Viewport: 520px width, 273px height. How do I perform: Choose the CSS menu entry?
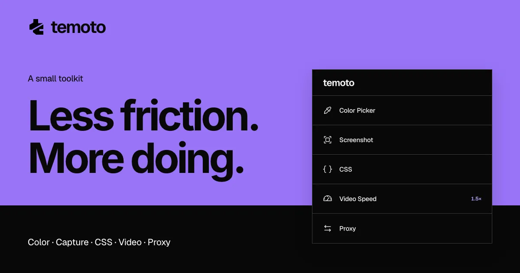click(x=402, y=169)
